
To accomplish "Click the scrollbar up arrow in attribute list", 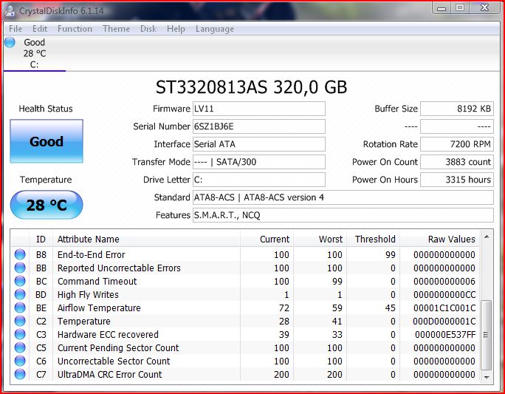I will coord(487,237).
